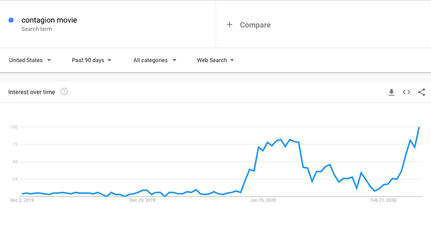Click the Interest over time heading
The image size is (431, 228).
(x=32, y=92)
